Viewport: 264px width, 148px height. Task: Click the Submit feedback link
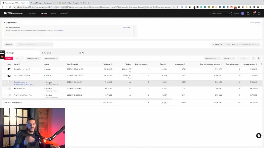pyautogui.click(x=255, y=23)
